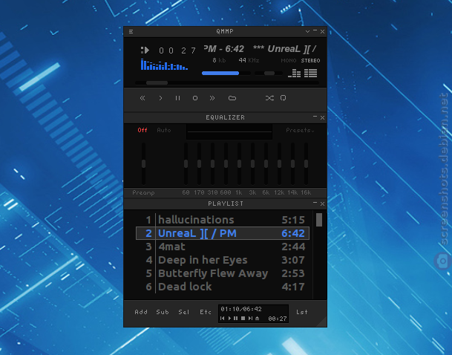Toggle equalizer Auto mode
This screenshot has width=452, height=355.
click(x=164, y=130)
